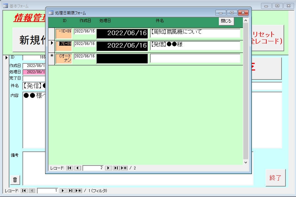Go to next record in 基本フォーム navigator
Screen dimensions: 296x197
click(x=63, y=191)
